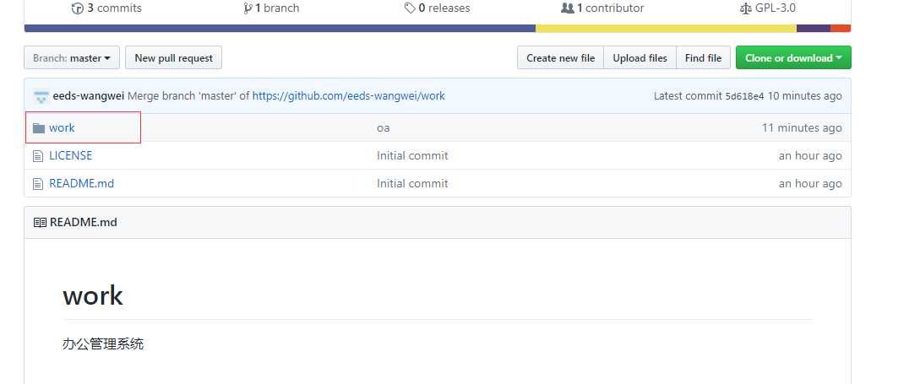Click the '11 minutes ago' timestamp
This screenshot has width=920, height=384.
[x=802, y=127]
